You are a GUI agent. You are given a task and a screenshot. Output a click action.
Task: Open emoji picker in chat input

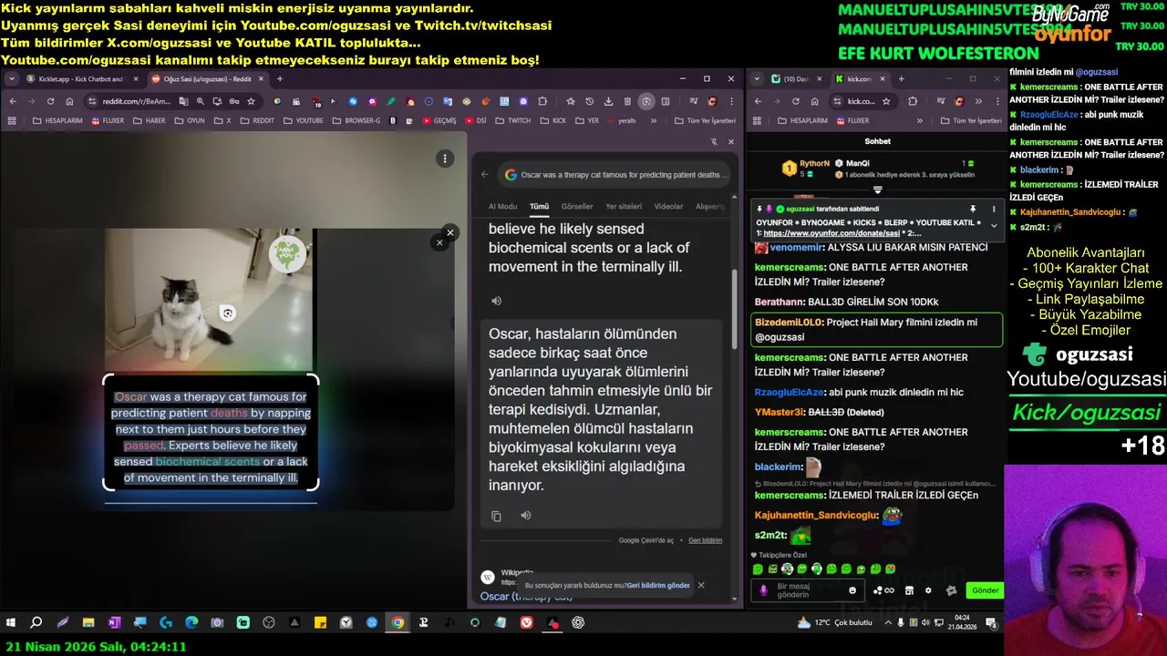(x=852, y=590)
